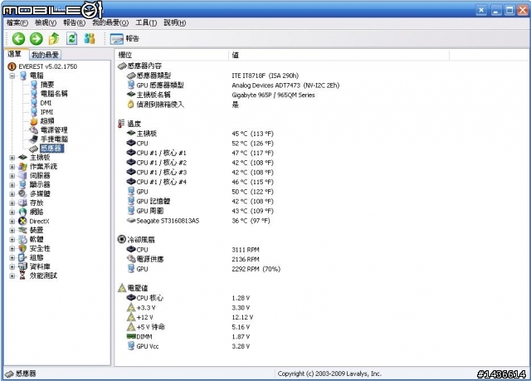The width and height of the screenshot is (531, 381).
Task: Click the 軟體 tree icon
Action: coord(22,239)
